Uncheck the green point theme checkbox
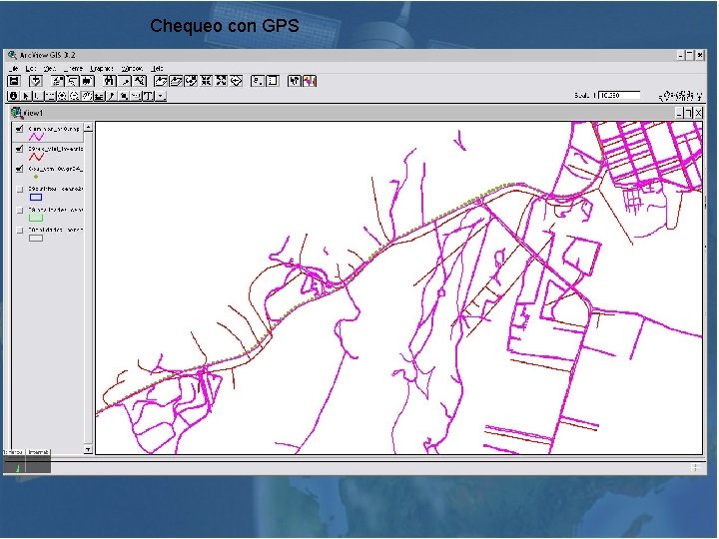Image resolution: width=719 pixels, height=539 pixels. click(x=19, y=169)
